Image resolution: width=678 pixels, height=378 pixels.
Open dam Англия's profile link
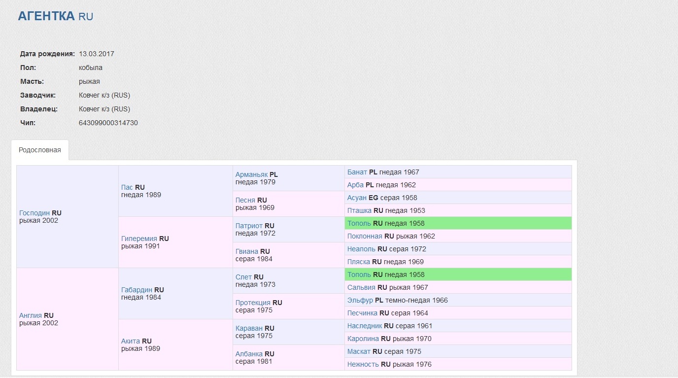31,315
